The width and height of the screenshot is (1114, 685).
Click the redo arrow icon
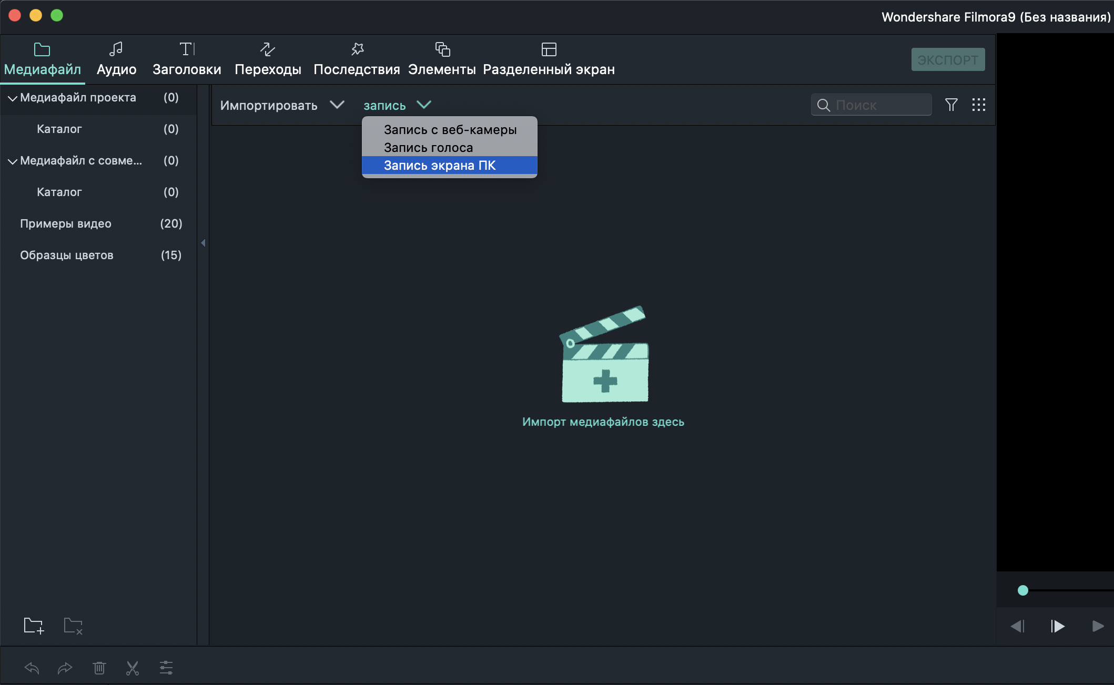65,668
